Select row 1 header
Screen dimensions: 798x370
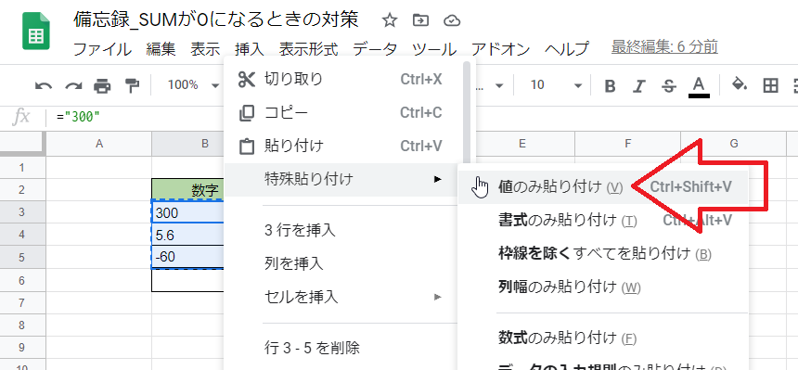[x=22, y=168]
